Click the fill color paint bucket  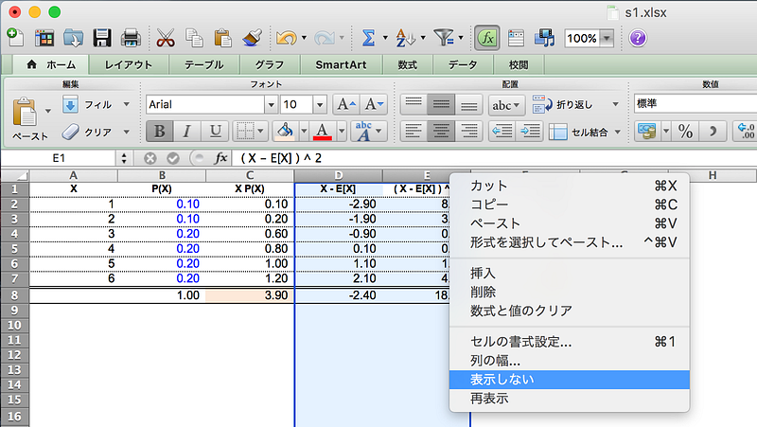tap(285, 131)
